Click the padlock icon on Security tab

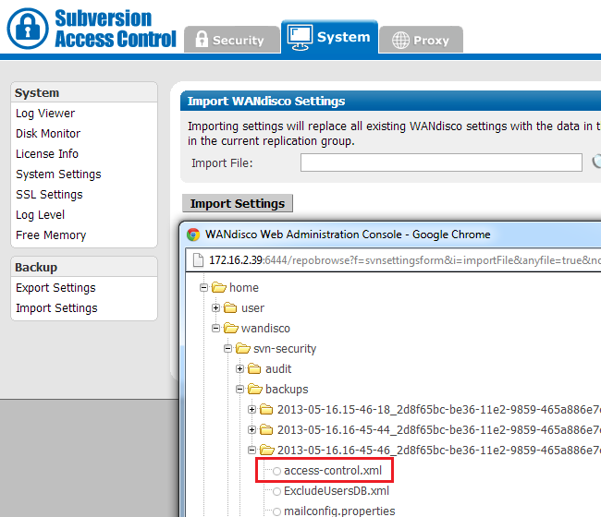(202, 39)
